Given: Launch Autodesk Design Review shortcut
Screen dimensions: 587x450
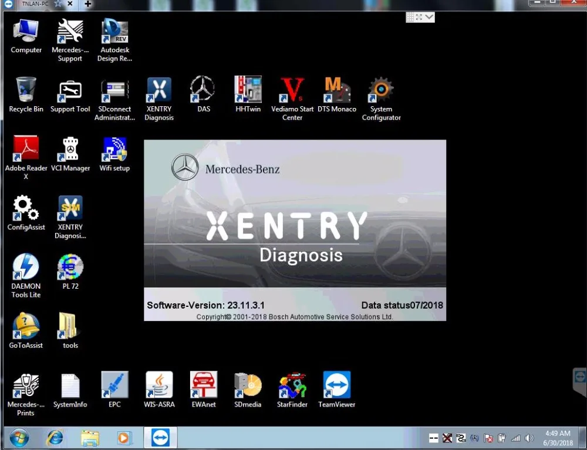Looking at the screenshot, I should click(x=114, y=40).
